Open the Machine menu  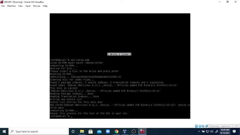pyautogui.click(x=11, y=6)
